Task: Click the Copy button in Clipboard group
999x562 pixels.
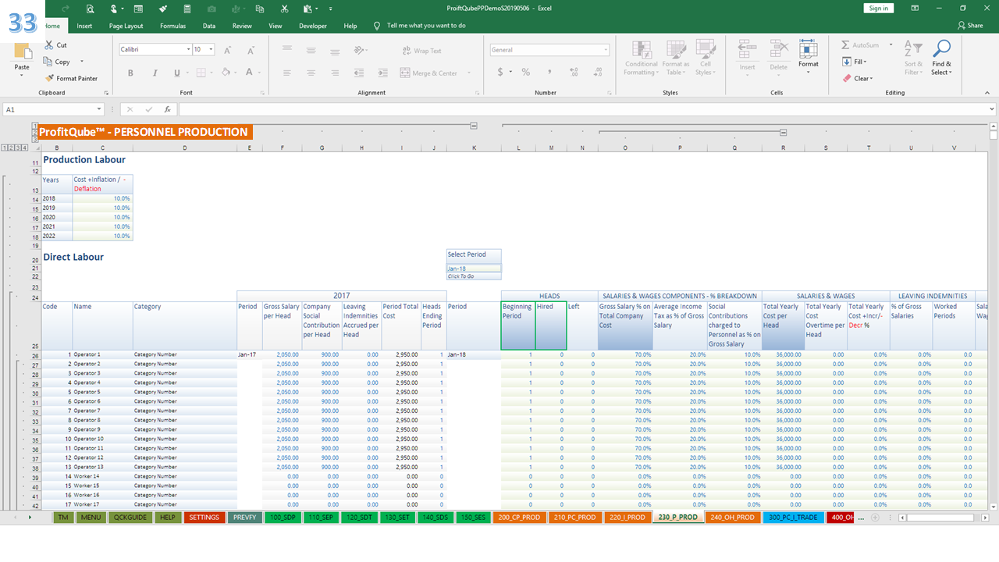Action: (x=57, y=62)
